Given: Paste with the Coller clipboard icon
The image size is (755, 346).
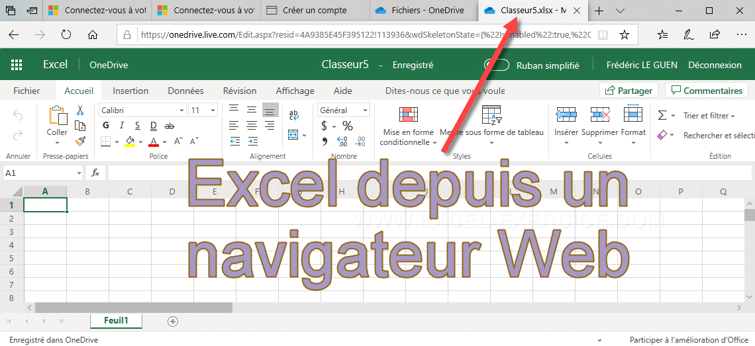Looking at the screenshot, I should tap(58, 115).
